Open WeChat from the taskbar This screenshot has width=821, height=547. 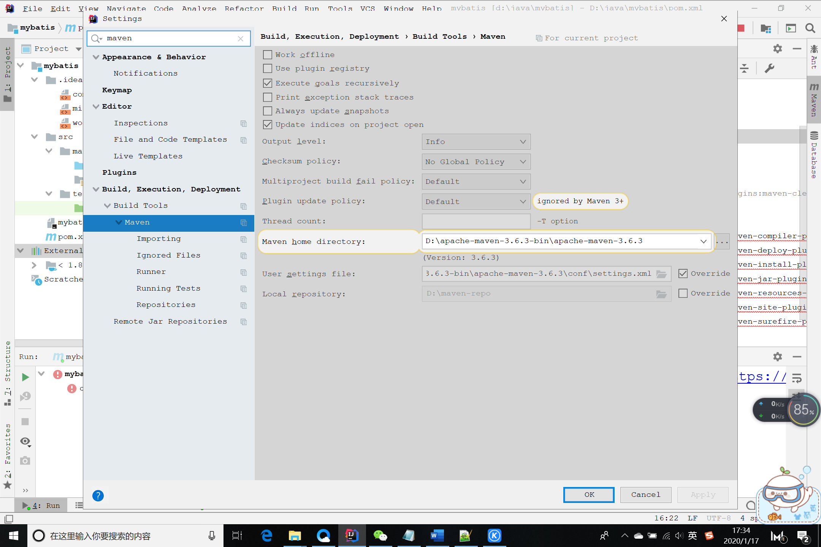[380, 536]
